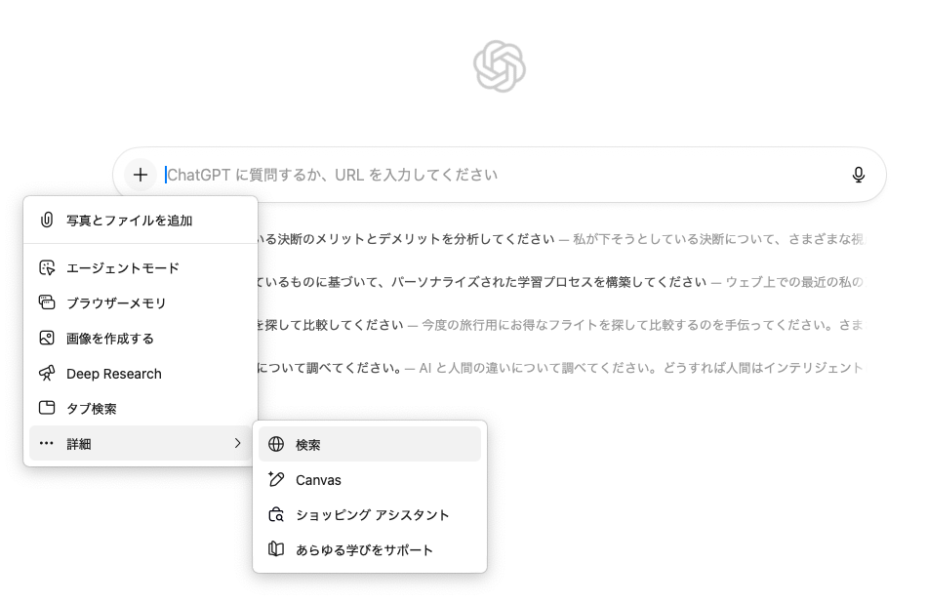Click the three-dots 詳細 icon
Image resolution: width=927 pixels, height=604 pixels.
click(47, 444)
